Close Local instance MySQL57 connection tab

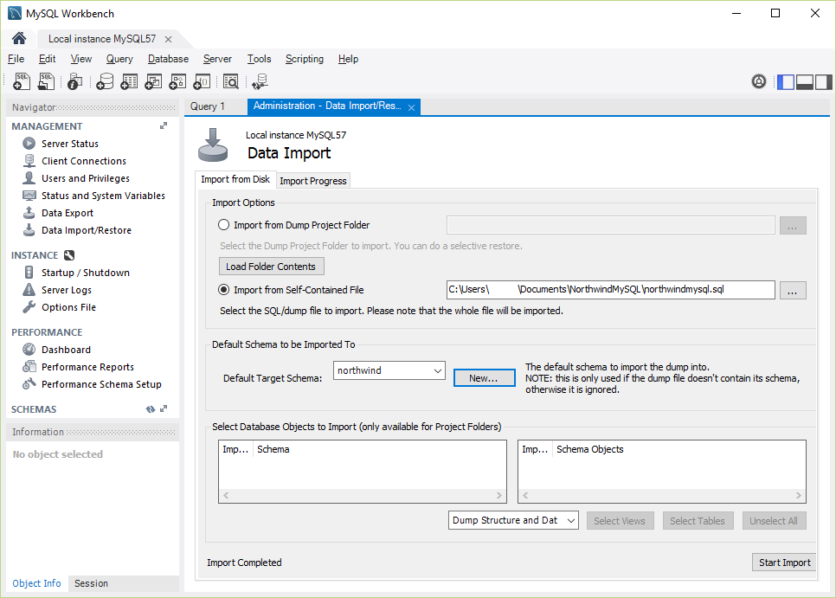click(x=168, y=39)
